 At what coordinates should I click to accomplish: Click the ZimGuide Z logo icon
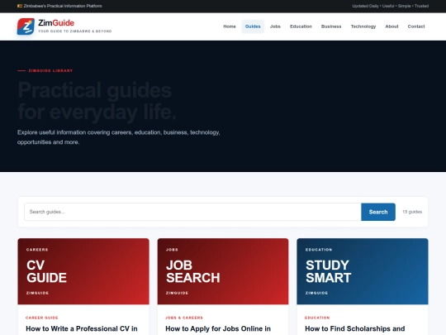26,26
